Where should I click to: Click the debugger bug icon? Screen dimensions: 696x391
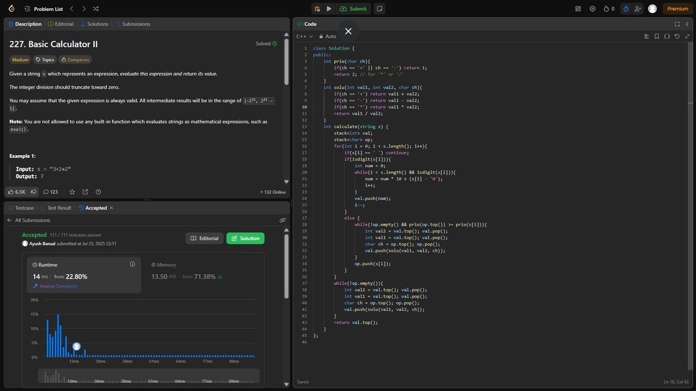317,9
